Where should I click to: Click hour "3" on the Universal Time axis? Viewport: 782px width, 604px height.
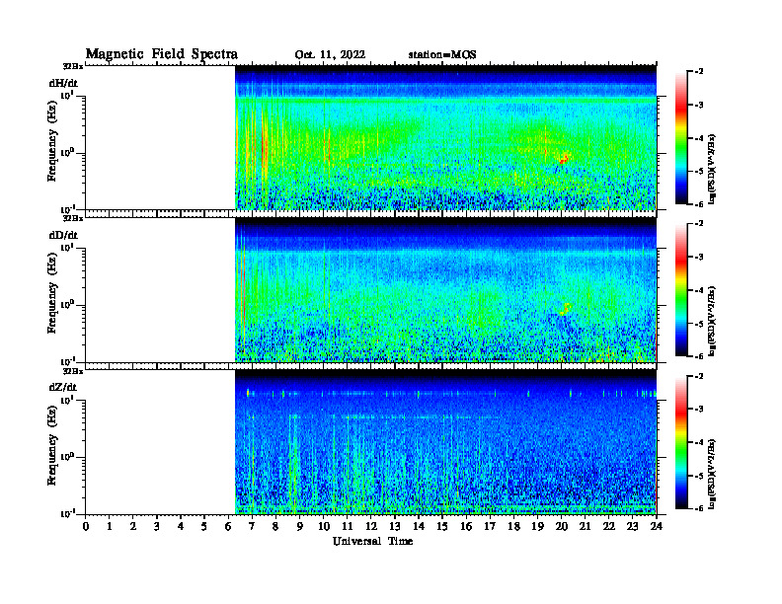click(157, 527)
